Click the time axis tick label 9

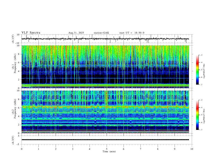175,149
